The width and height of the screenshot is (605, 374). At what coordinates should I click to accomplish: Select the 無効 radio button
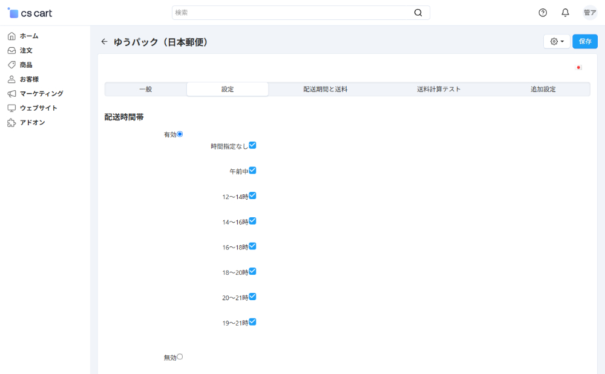click(x=180, y=357)
